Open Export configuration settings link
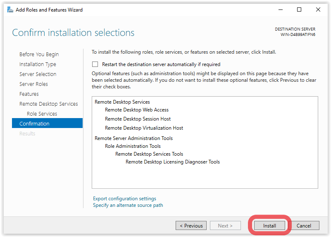331x237 pixels. pyautogui.click(x=124, y=199)
